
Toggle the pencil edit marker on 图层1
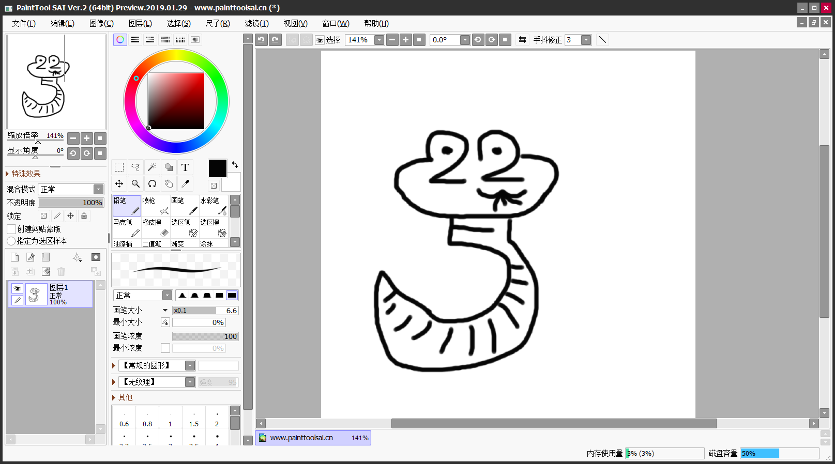pos(17,300)
